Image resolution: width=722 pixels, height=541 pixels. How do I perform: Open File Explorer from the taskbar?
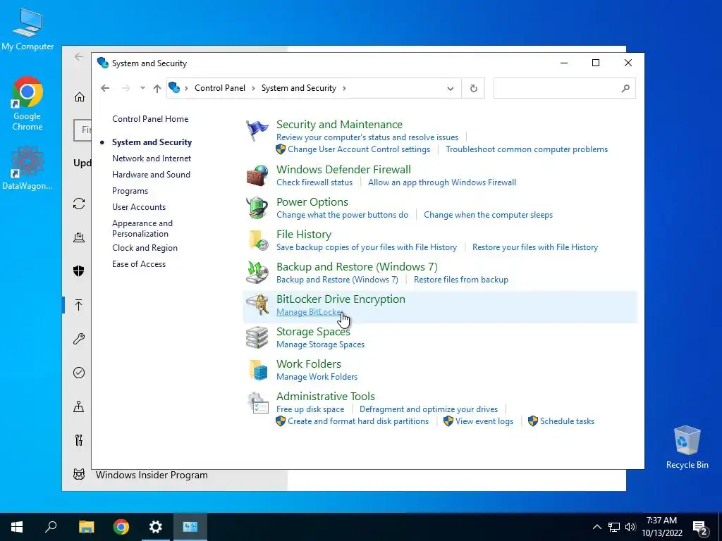click(86, 527)
